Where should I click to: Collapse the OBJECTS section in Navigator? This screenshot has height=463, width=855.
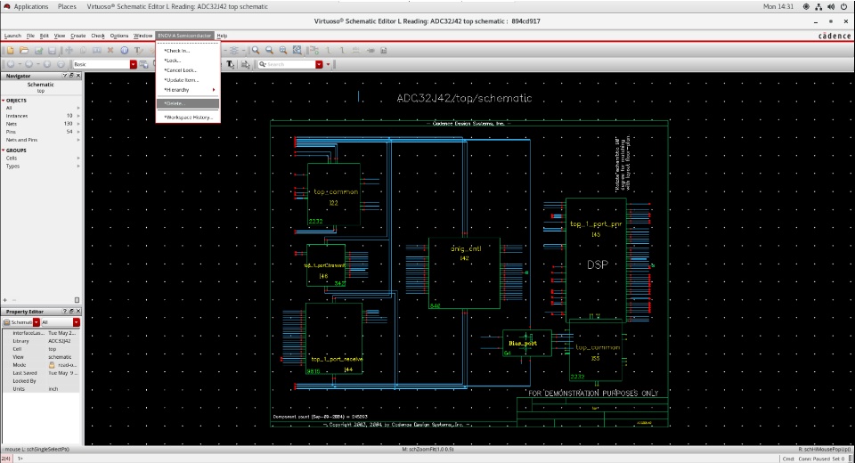pos(4,101)
